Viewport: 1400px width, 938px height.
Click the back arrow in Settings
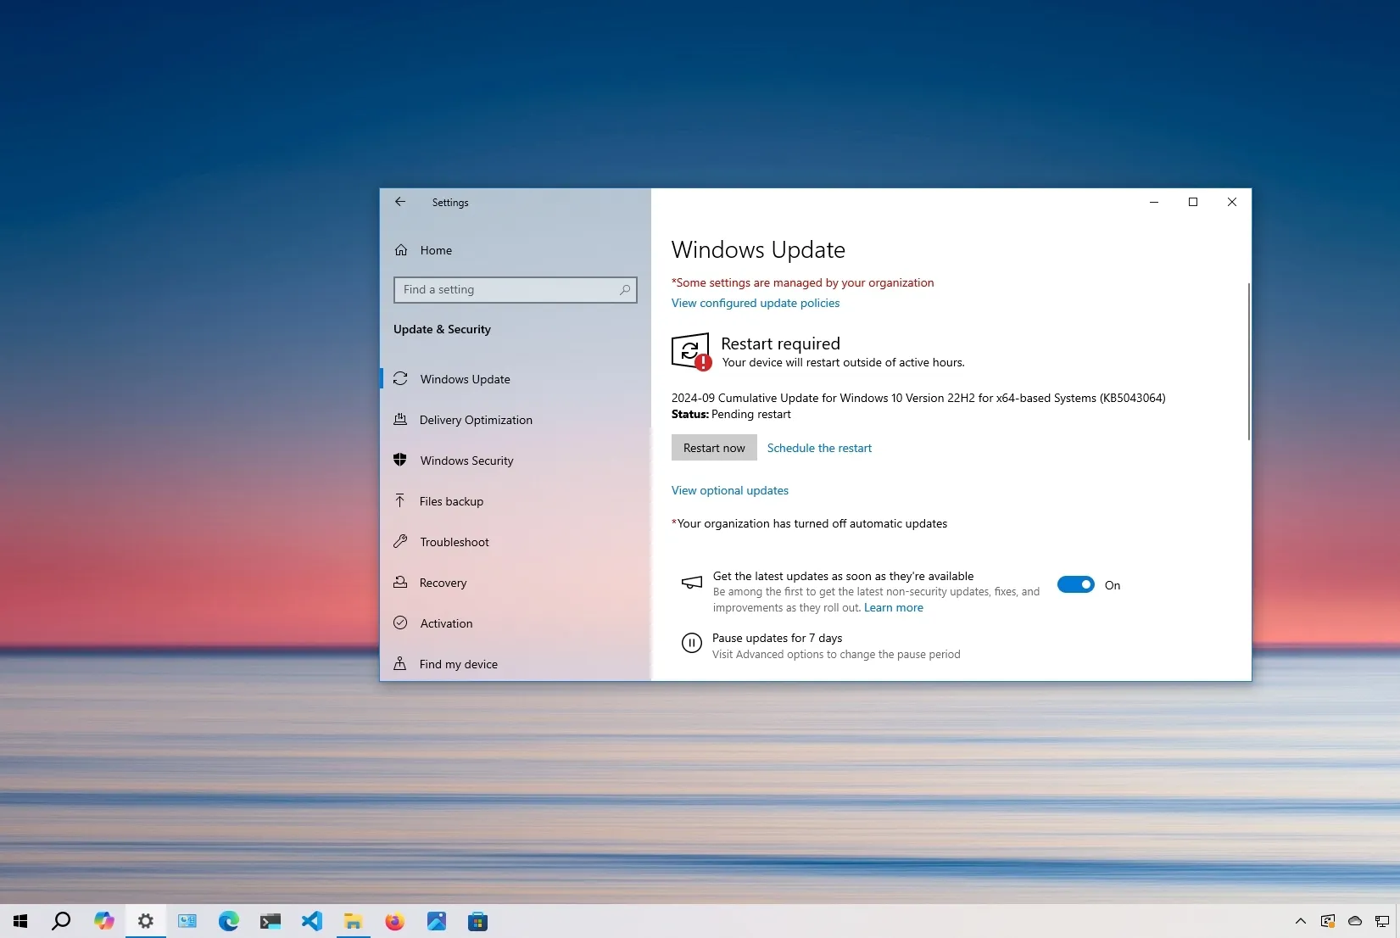point(400,202)
